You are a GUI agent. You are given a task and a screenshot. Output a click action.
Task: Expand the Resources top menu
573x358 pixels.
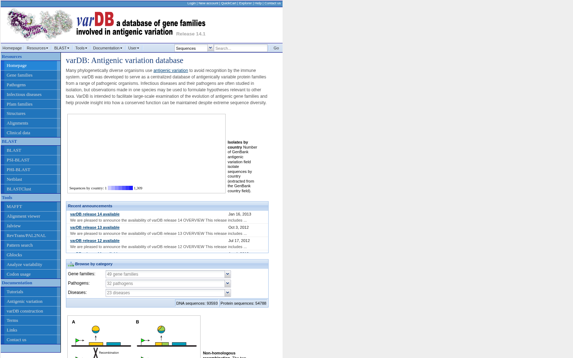[37, 48]
